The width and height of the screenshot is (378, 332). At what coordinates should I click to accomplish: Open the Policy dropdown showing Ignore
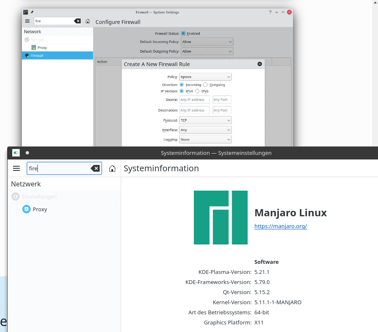click(x=205, y=77)
